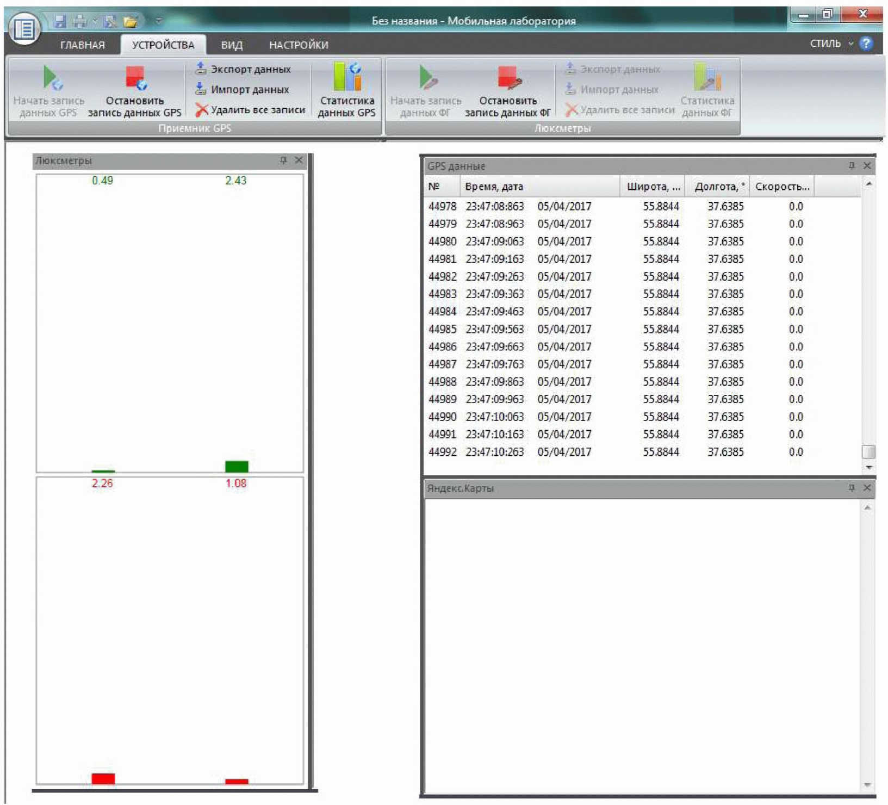Viewport: 888px width, 805px height.
Task: Sort by the № column header
Action: [x=442, y=187]
